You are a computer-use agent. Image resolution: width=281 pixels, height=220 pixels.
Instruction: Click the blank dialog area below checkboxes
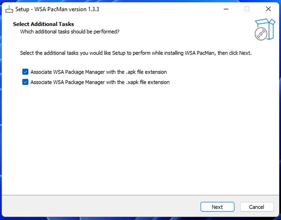[x=140, y=139]
